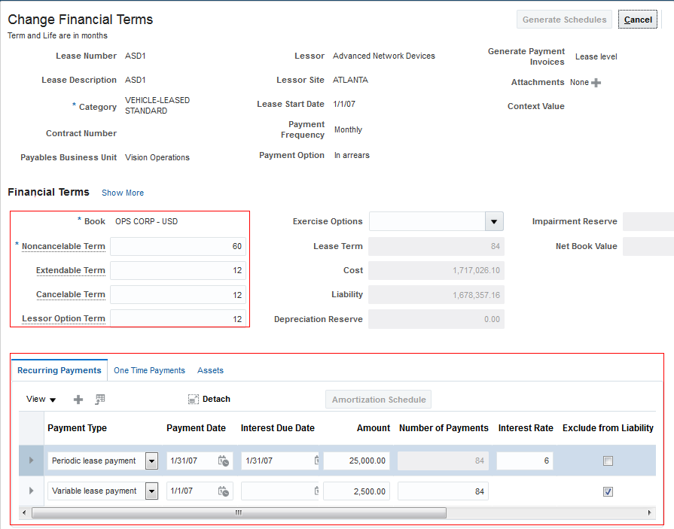Switch to the One Time Payments tab
Screen dimensions: 674x529
tap(149, 370)
